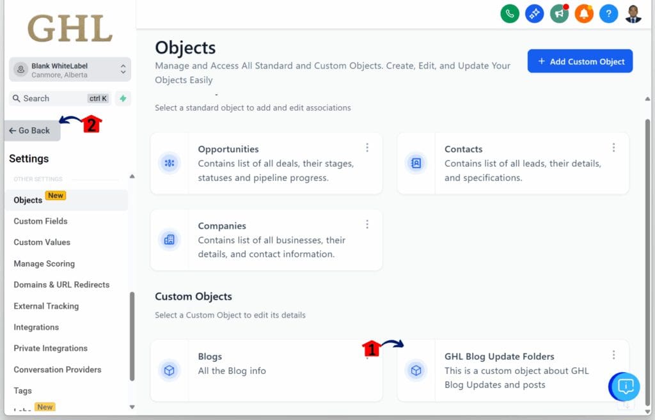The image size is (655, 420).
Task: Open Custom Fields in settings sidebar
Action: tap(40, 221)
